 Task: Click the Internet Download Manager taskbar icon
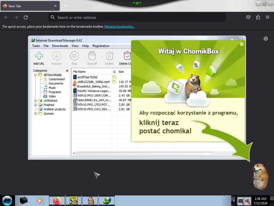(x=107, y=201)
